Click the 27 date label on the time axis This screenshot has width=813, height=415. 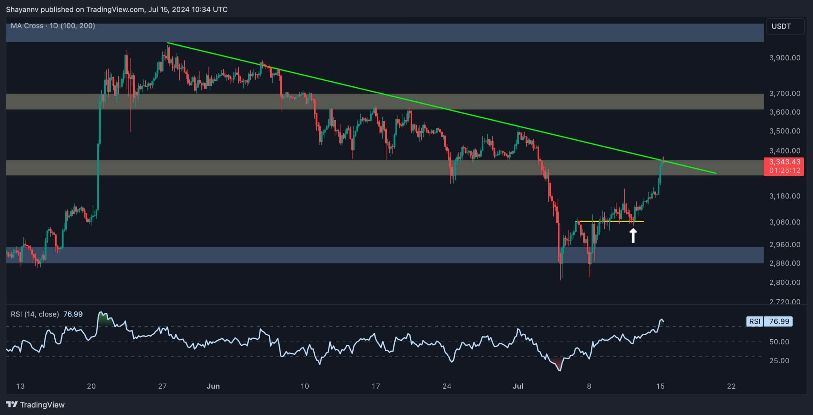click(x=162, y=386)
